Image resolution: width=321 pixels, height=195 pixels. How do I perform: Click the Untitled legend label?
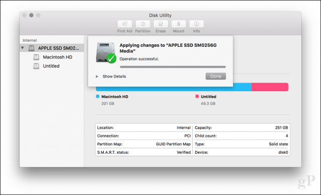[x=209, y=96]
